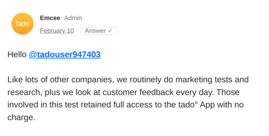Click the phrase 'we routinely do'
269x136 pixels.
click(145, 80)
